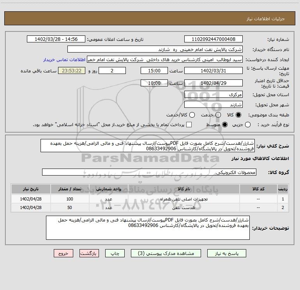
Task: Choose the جزیی purchase type radio
Action: click(x=248, y=125)
